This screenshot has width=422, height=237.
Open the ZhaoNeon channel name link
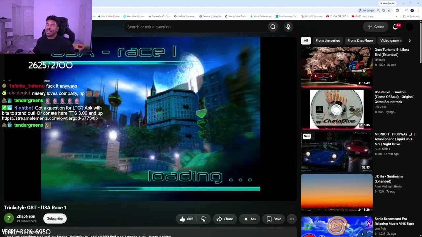click(x=26, y=216)
